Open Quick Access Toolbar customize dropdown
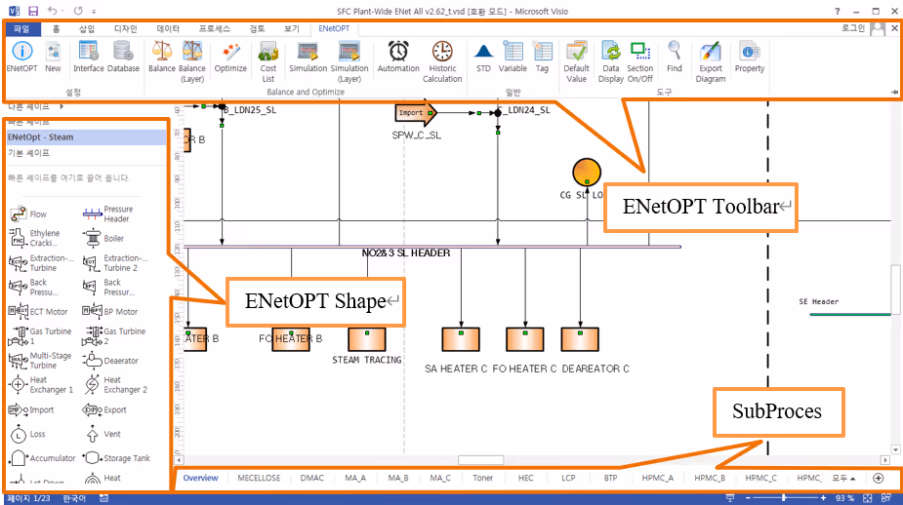The width and height of the screenshot is (903, 505). coord(94,11)
